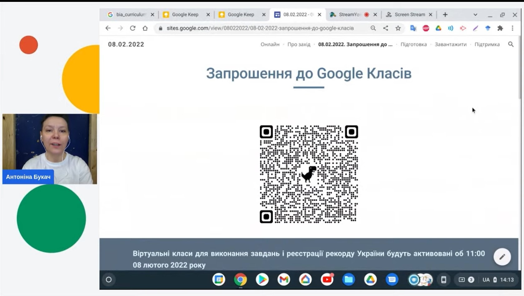Open Gmail from the shelf
Viewport: 524px width, 296px height.
[284, 279]
